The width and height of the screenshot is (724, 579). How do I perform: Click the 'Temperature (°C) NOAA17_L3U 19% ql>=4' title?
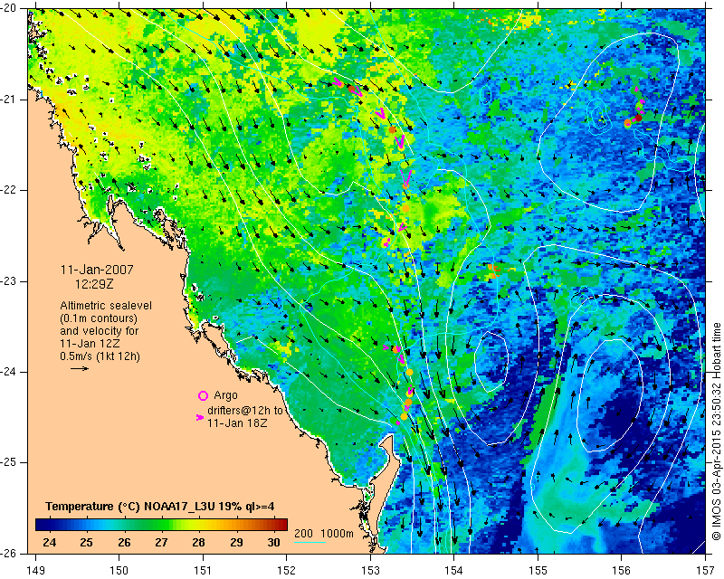click(160, 507)
